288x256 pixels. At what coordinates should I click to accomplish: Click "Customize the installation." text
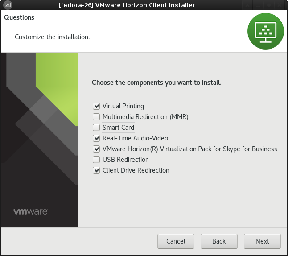pyautogui.click(x=52, y=37)
